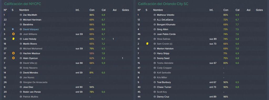Open David Villa (c) player name

click(x=30, y=63)
